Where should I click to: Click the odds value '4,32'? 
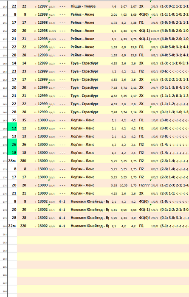(x=114, y=96)
